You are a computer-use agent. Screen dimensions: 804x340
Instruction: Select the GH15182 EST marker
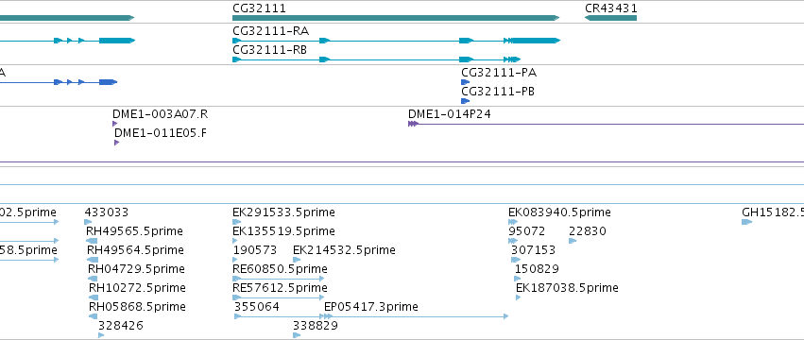pyautogui.click(x=746, y=222)
